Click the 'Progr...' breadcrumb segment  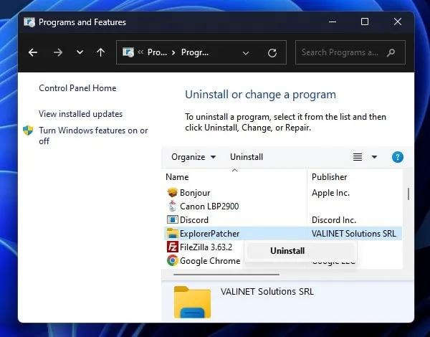(195, 52)
